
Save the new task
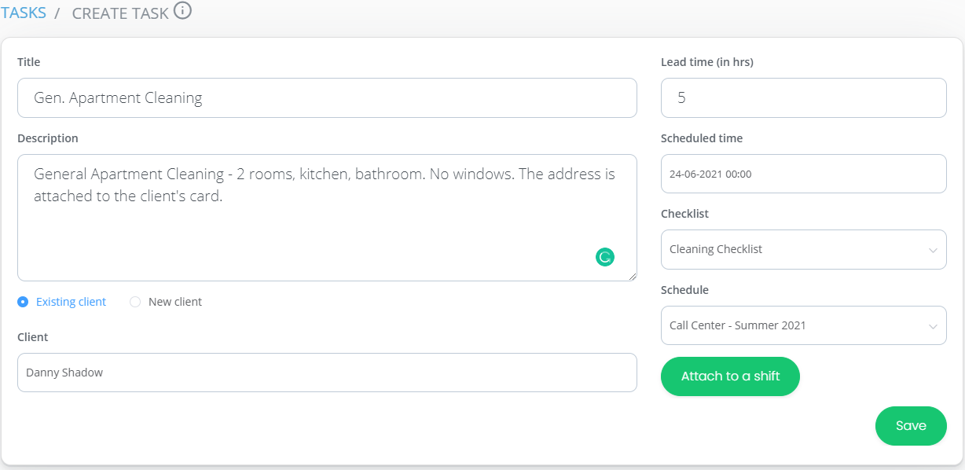(911, 426)
